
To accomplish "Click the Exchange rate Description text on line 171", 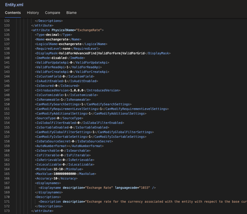I will 166,202.
